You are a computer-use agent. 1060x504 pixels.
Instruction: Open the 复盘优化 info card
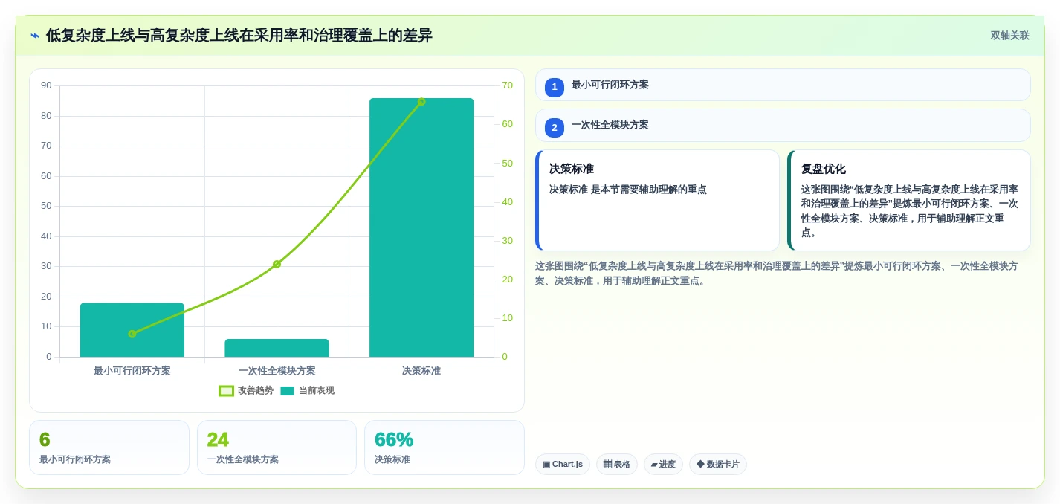pyautogui.click(x=909, y=200)
